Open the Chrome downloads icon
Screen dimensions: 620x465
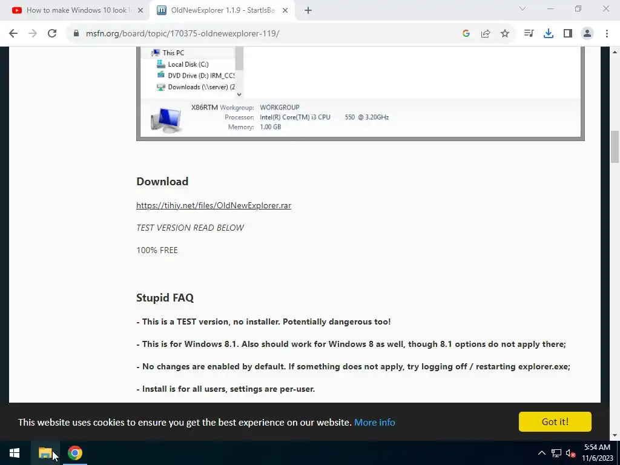coord(549,34)
